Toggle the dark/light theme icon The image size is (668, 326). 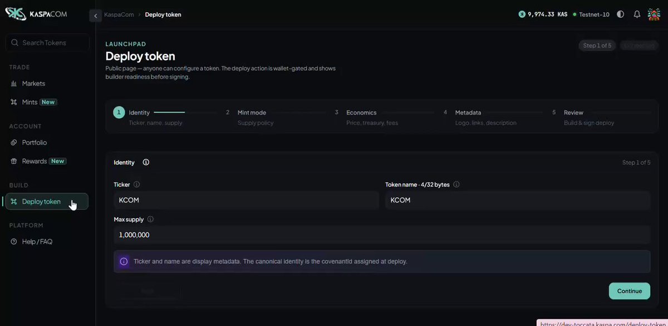(x=621, y=14)
